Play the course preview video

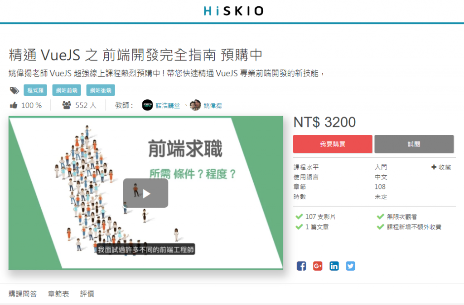(145, 193)
